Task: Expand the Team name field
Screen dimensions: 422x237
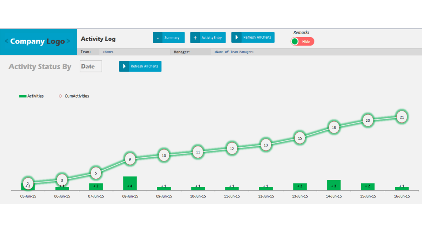Action: pos(108,52)
